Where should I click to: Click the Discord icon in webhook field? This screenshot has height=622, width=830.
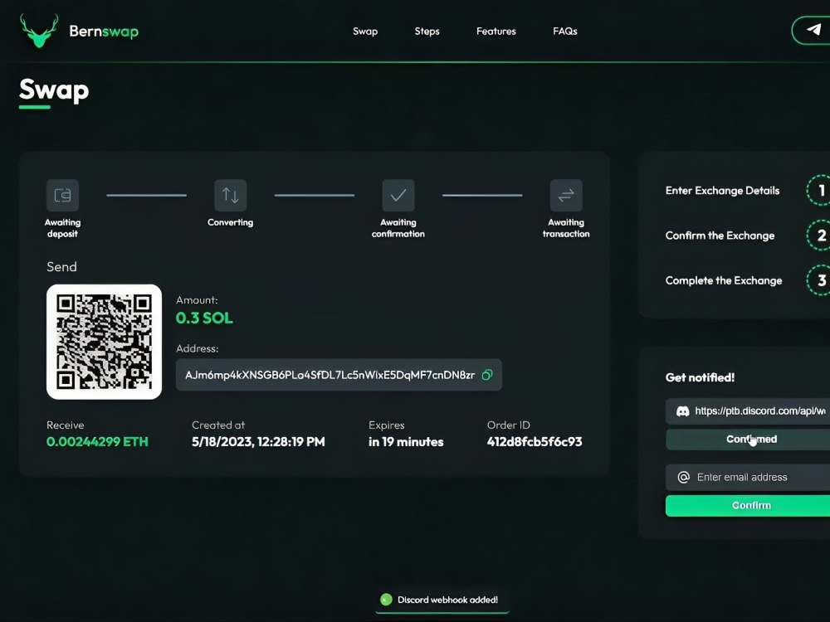pyautogui.click(x=683, y=411)
